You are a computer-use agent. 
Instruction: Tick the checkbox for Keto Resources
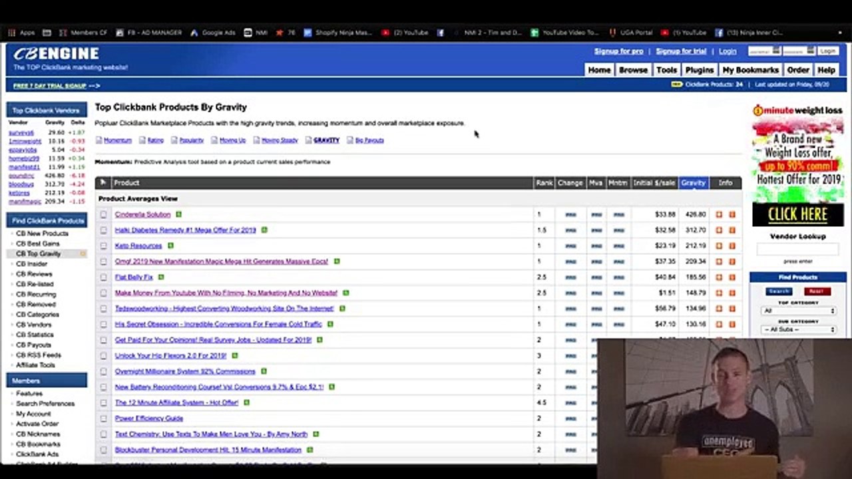(103, 246)
